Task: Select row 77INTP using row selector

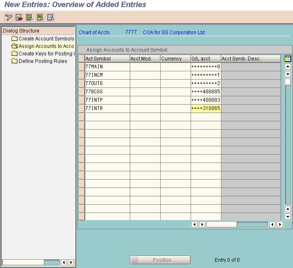Action: pos(82,100)
